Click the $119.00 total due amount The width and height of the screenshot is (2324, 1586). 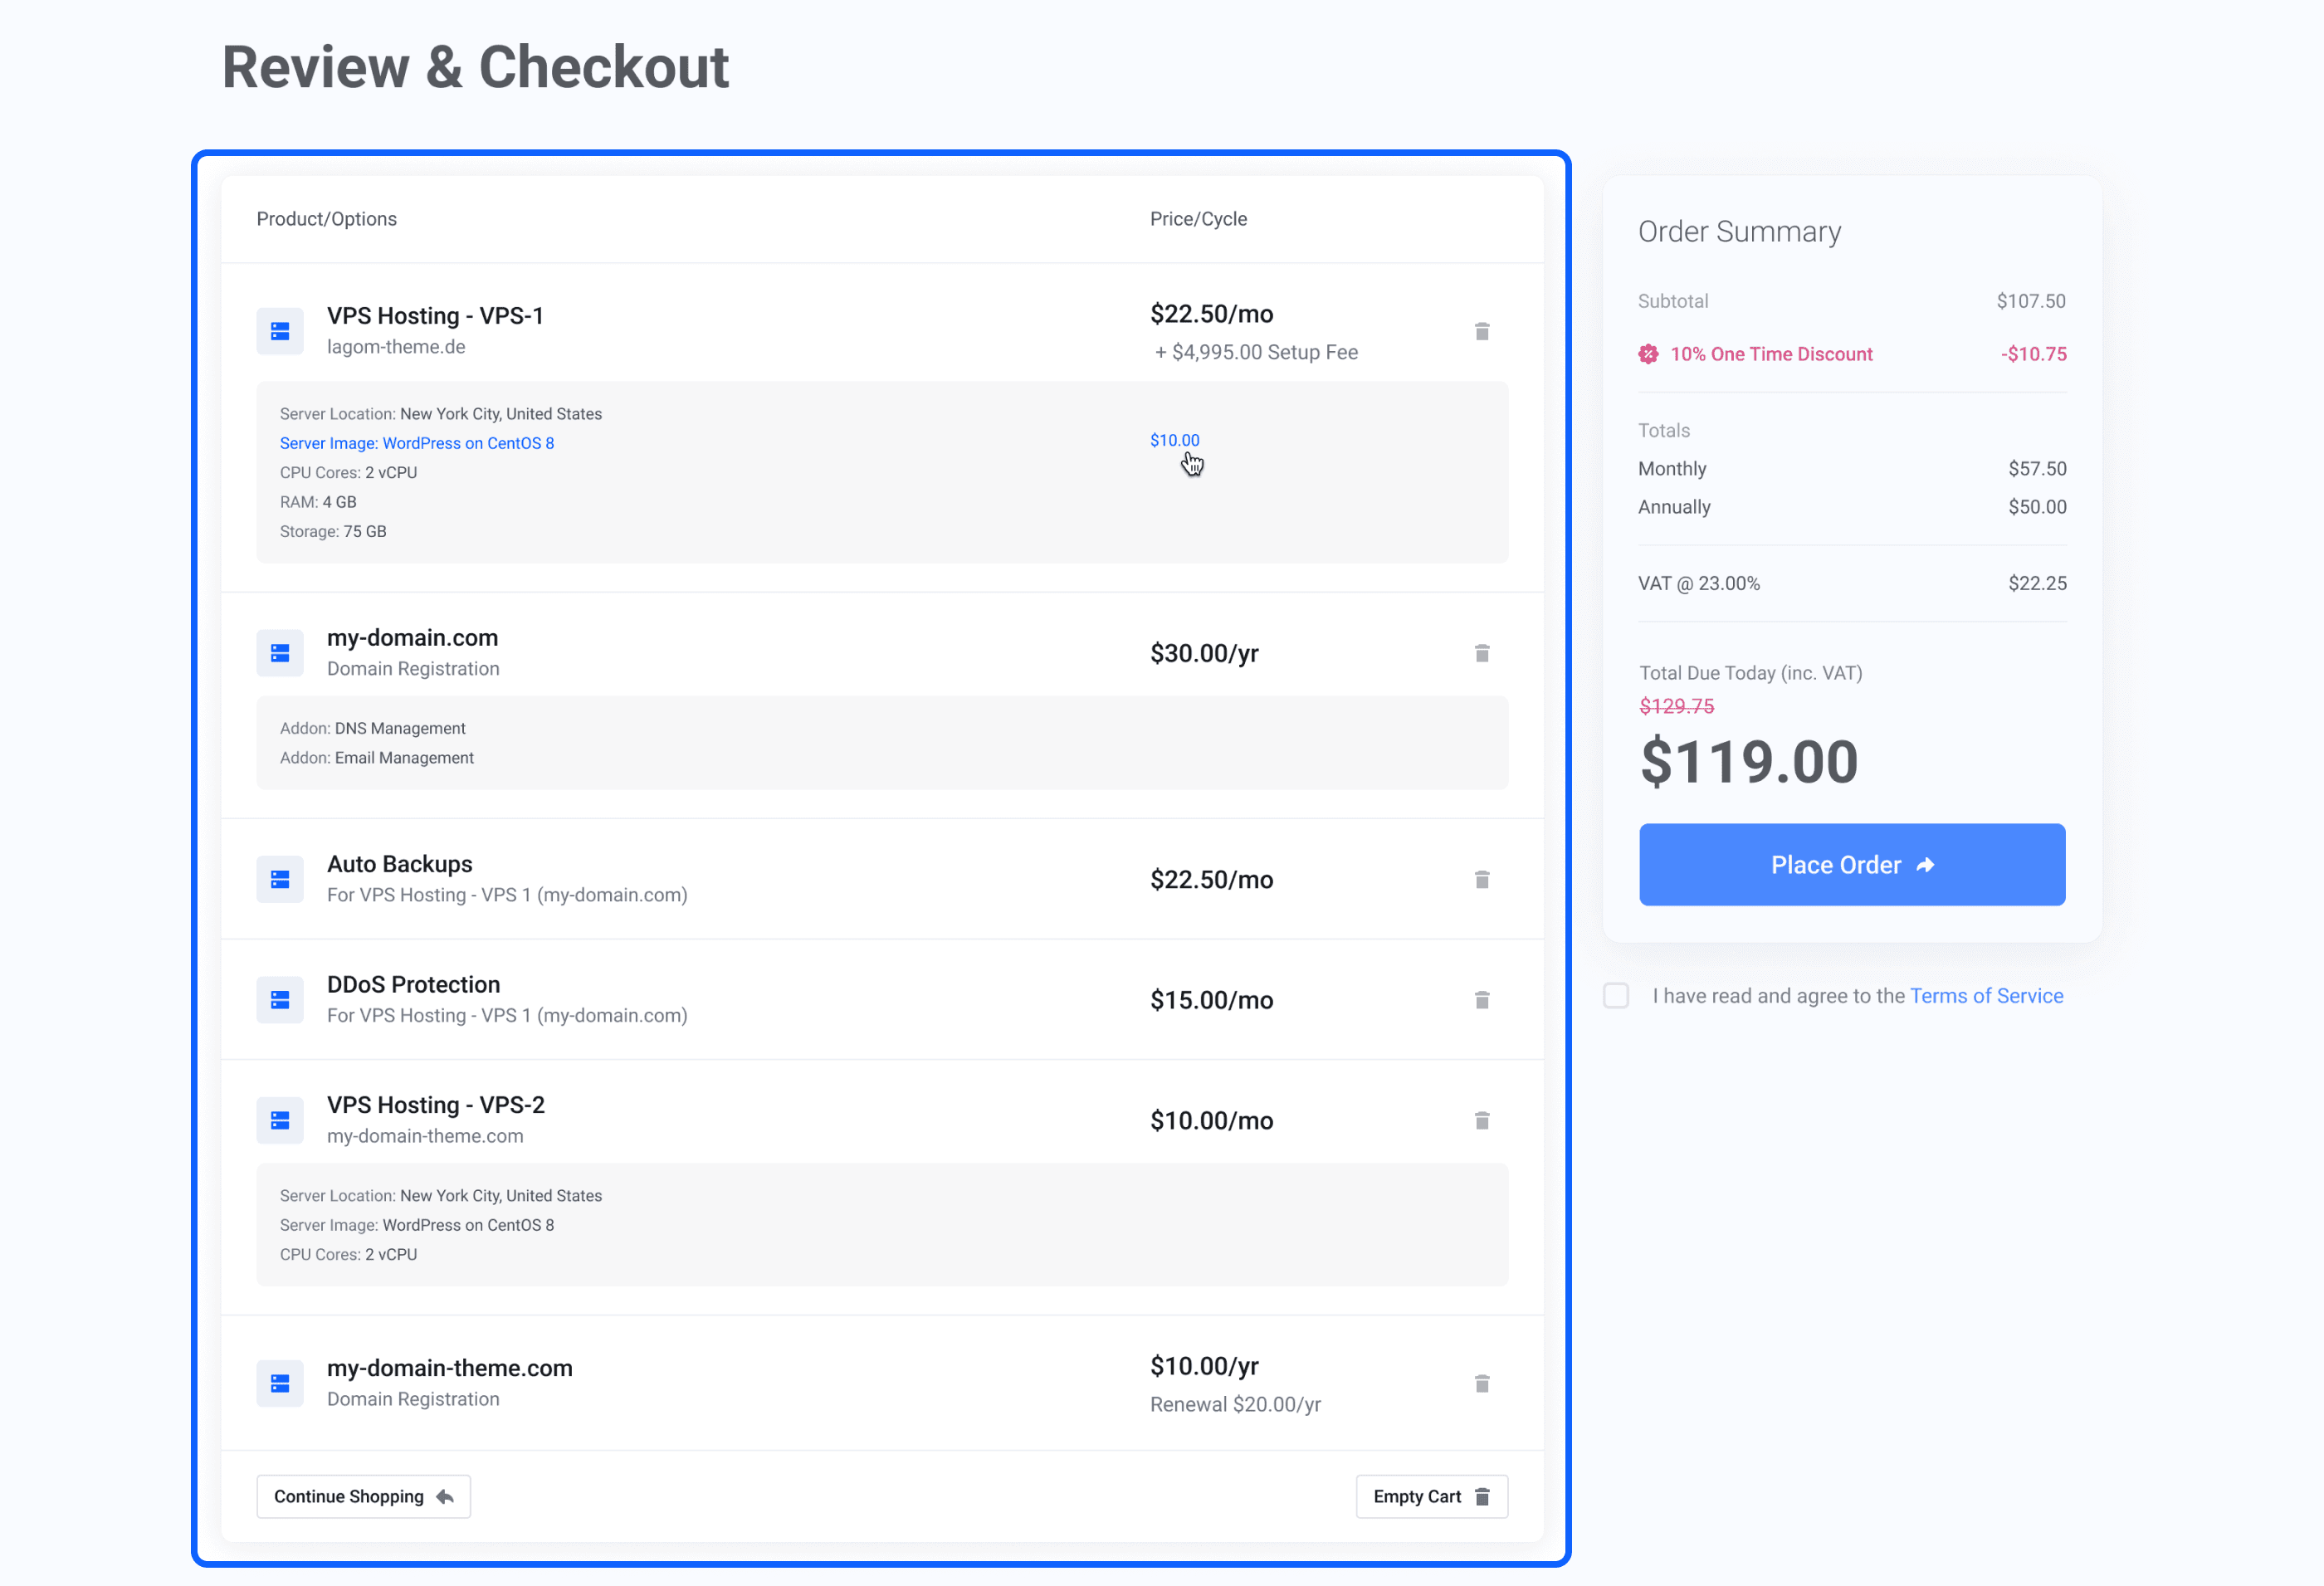1749,762
